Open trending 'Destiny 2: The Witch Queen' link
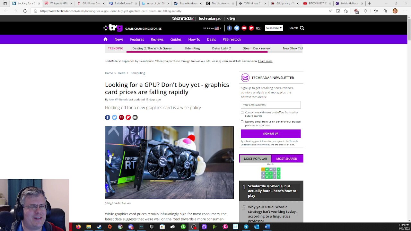Image resolution: width=411 pixels, height=231 pixels. coord(152,48)
